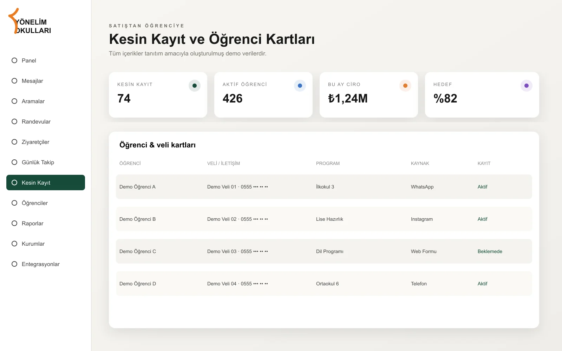This screenshot has height=351, width=562.
Task: Click the ÖĞRENCİ column header
Action: 130,163
